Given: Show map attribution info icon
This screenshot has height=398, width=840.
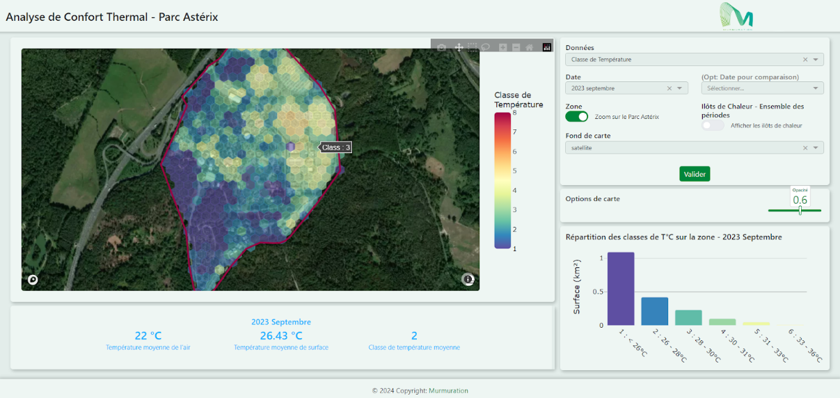Looking at the screenshot, I should (468, 279).
